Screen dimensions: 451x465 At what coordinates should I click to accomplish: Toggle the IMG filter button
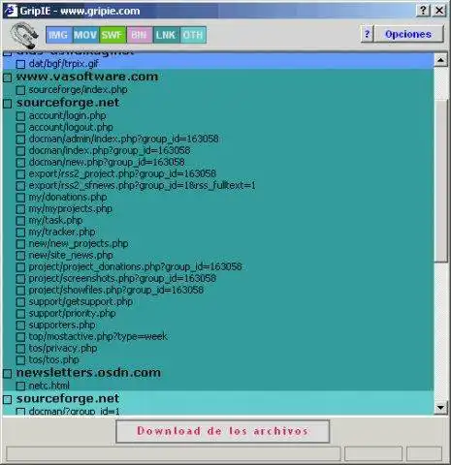(59, 35)
